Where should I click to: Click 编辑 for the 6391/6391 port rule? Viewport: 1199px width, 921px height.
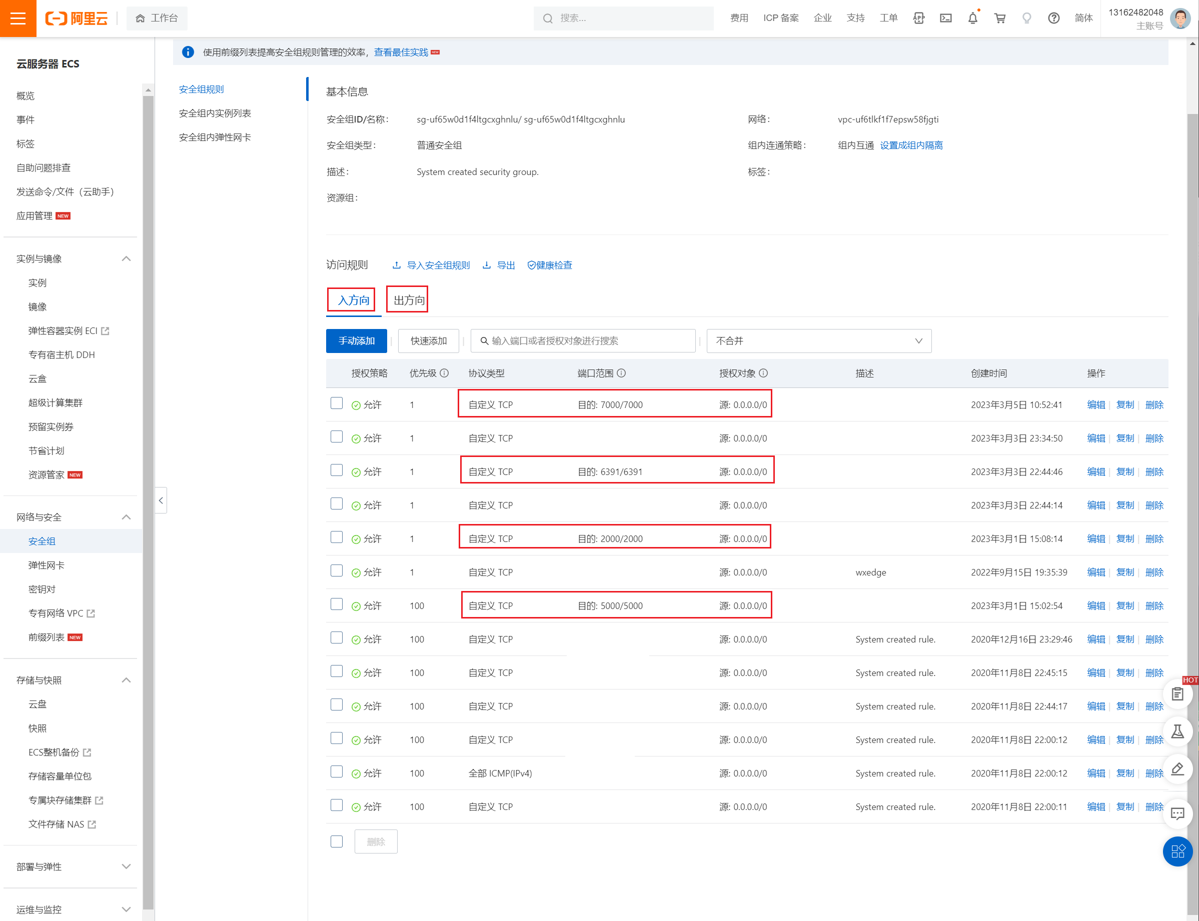1095,471
